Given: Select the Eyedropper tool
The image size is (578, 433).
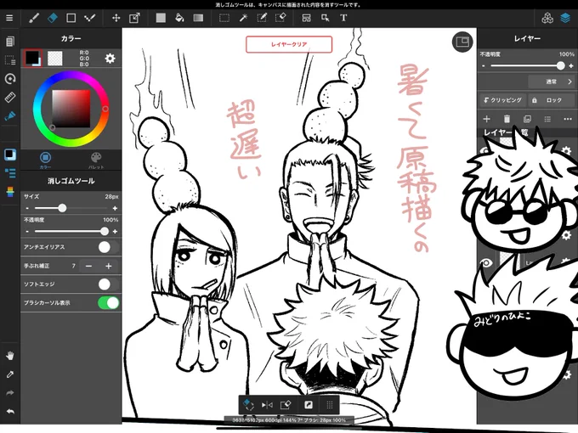Looking at the screenshot, I should [10, 374].
